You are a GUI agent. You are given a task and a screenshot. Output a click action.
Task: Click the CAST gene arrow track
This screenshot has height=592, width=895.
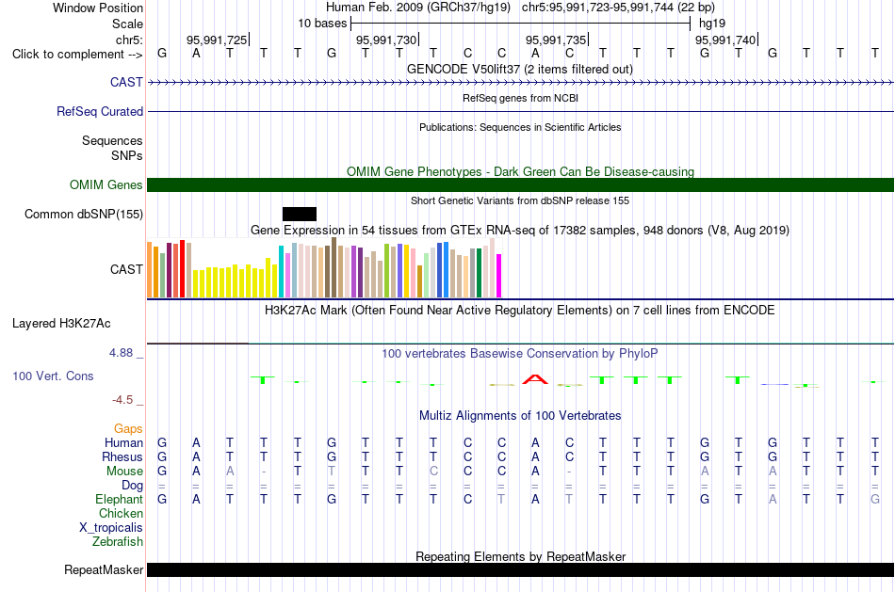(520, 83)
